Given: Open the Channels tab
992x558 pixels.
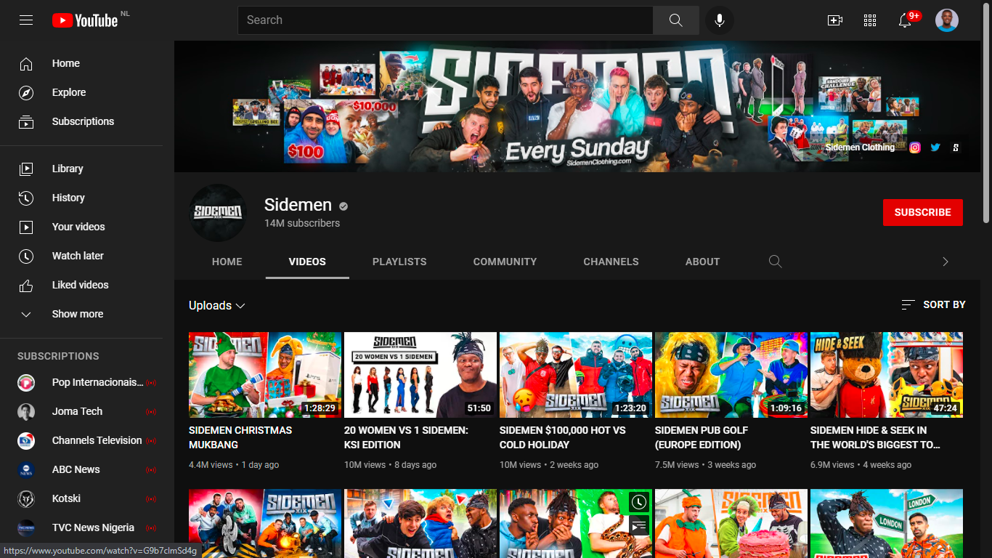Looking at the screenshot, I should [x=611, y=262].
